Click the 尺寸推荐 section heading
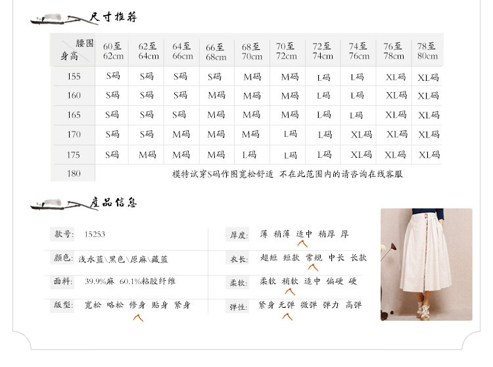493x367 pixels. 113,17
